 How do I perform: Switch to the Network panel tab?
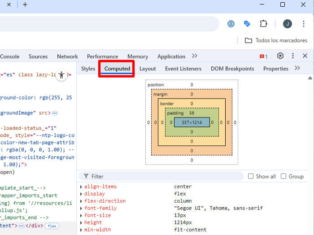click(67, 57)
